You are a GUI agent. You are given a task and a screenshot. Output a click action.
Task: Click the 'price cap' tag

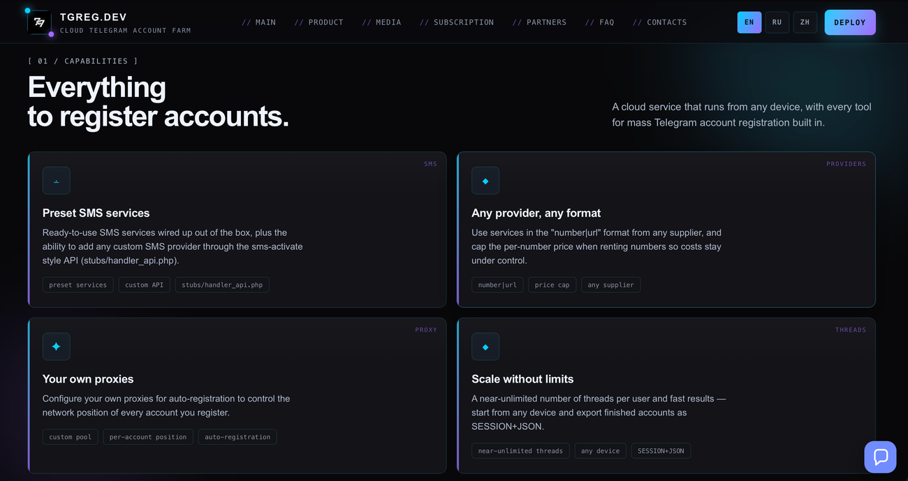tap(552, 285)
